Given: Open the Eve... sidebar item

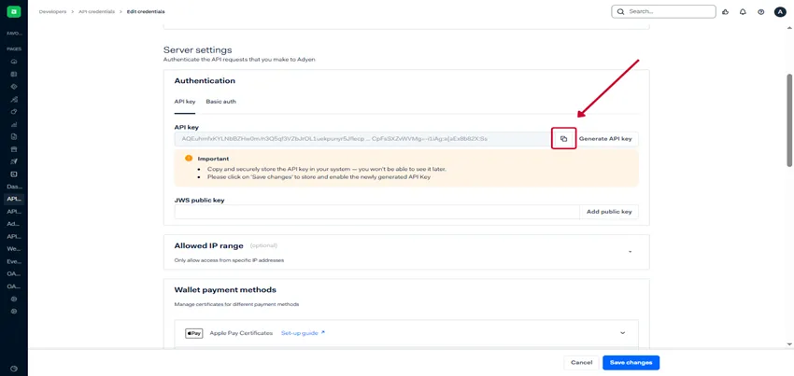Looking at the screenshot, I should coord(14,261).
